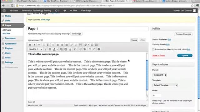Toggle bold formatting in the editor toolbar
The width and height of the screenshot is (200, 112).
(30, 45)
